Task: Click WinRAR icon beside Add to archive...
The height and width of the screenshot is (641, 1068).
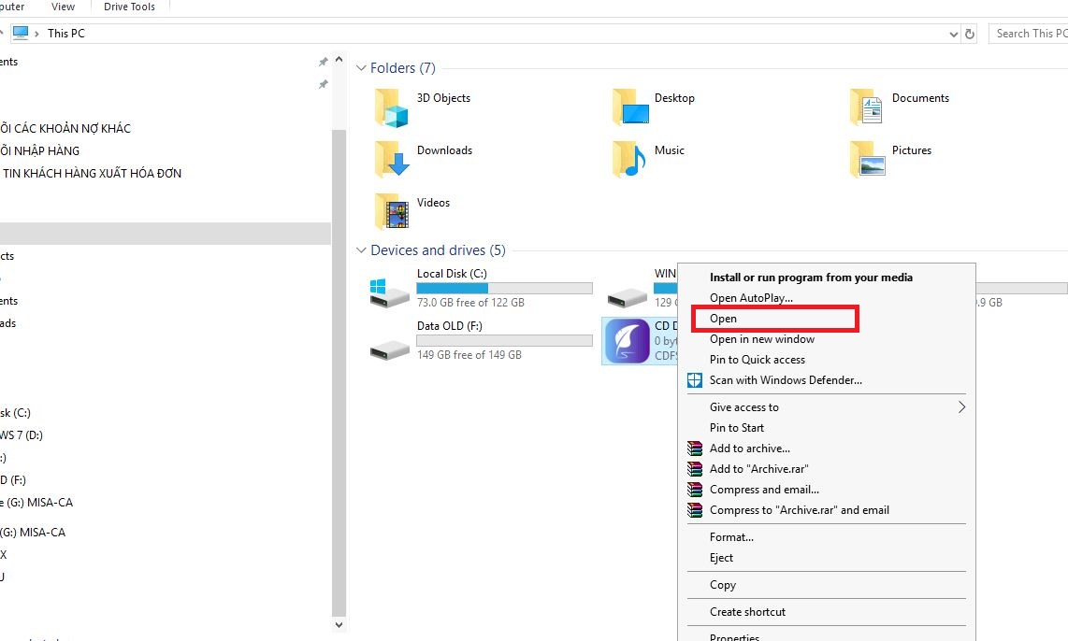Action: point(695,449)
